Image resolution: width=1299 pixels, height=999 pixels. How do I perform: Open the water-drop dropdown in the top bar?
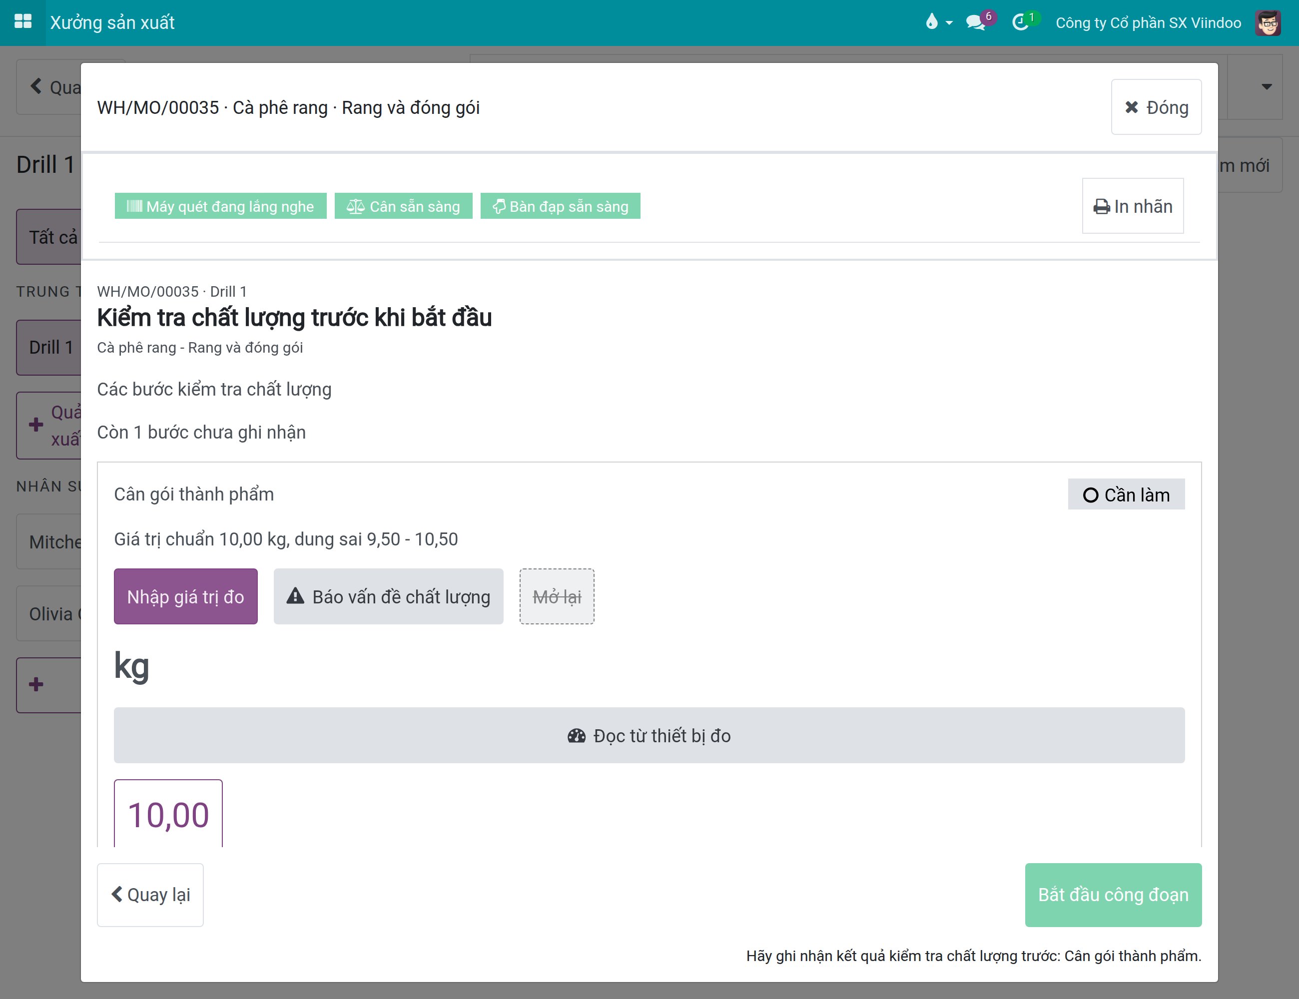(939, 22)
